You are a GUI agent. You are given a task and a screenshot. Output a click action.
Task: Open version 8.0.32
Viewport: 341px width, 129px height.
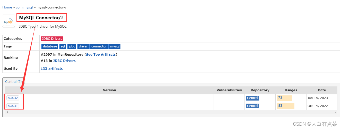click(13, 98)
